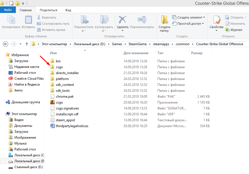
Task: Click Этот компьютер in breadcrumb
Action: (x=54, y=44)
